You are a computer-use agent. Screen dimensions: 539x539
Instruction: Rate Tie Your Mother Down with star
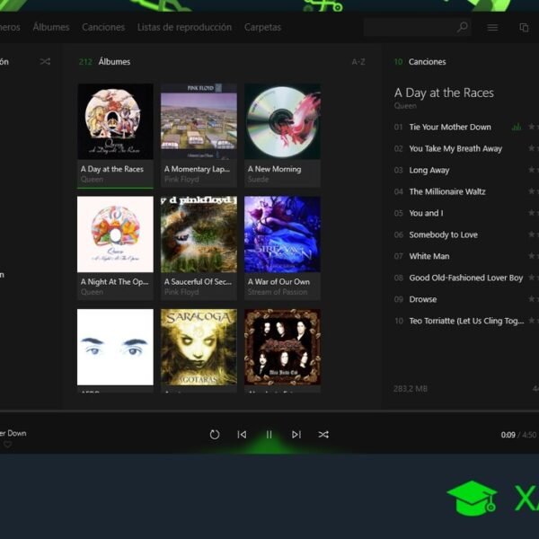[532, 127]
